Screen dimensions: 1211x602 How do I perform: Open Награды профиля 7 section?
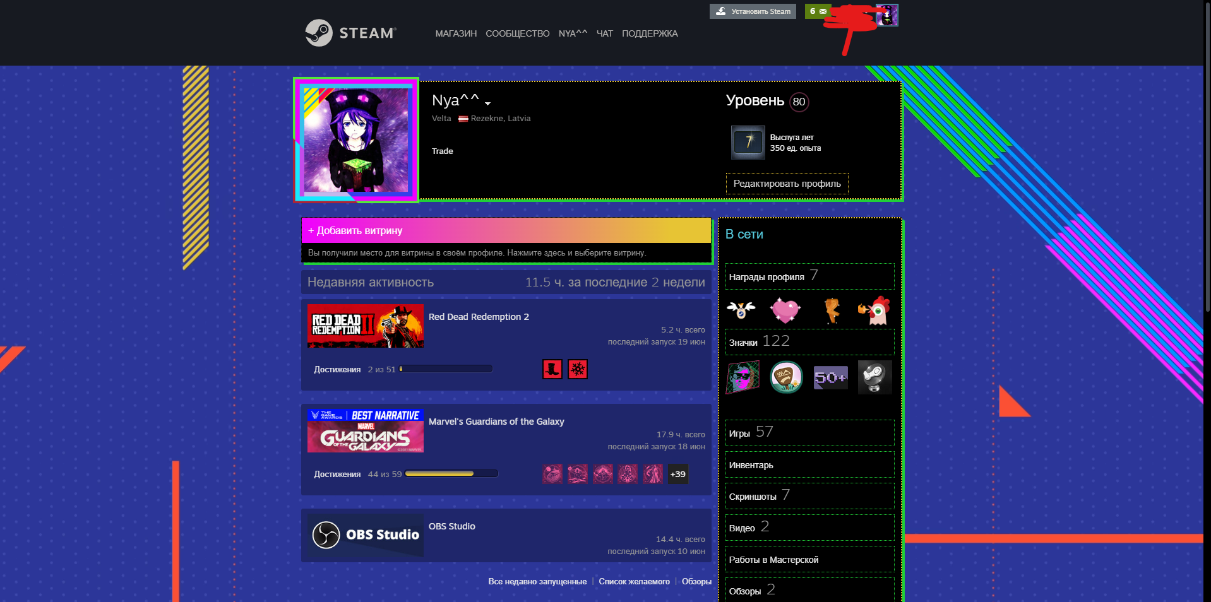click(x=810, y=276)
